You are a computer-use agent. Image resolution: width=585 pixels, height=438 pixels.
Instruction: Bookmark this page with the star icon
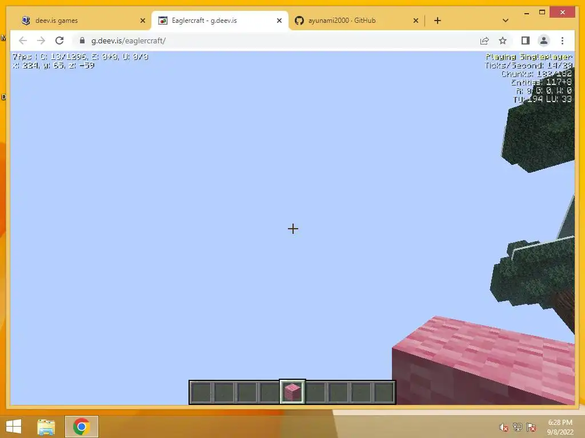click(503, 40)
